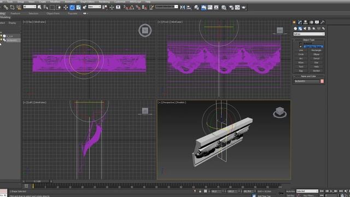Click the Line spline button
The image size is (350, 197).
[x=301, y=50]
